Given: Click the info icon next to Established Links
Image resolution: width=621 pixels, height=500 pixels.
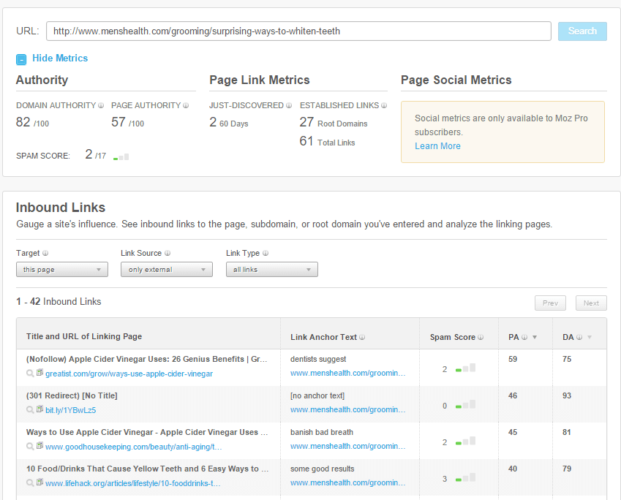Looking at the screenshot, I should pyautogui.click(x=384, y=106).
